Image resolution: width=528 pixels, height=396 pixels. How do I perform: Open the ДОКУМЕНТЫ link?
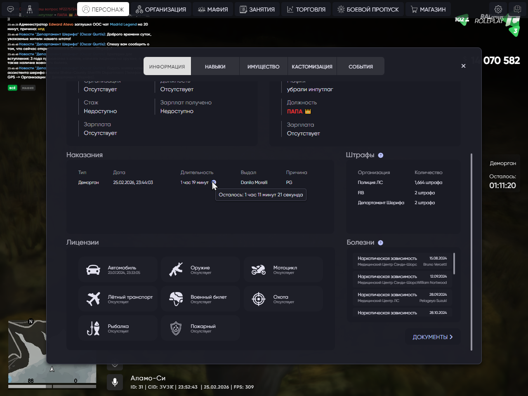pyautogui.click(x=433, y=337)
